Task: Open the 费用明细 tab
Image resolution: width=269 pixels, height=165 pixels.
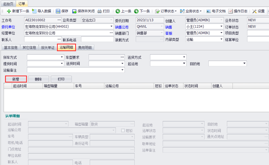Action: click(85, 48)
